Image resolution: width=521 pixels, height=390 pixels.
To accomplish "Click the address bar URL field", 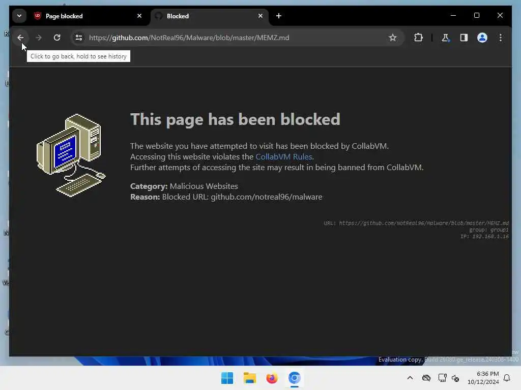I will click(x=236, y=38).
